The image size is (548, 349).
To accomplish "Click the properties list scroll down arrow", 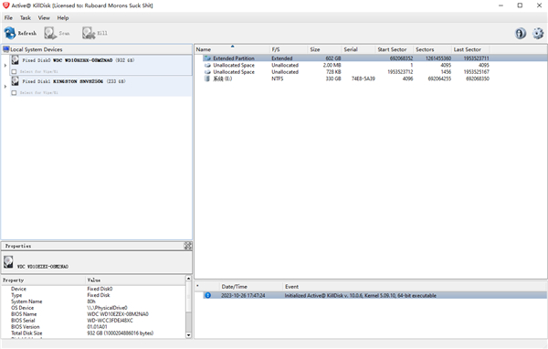I will pyautogui.click(x=188, y=335).
